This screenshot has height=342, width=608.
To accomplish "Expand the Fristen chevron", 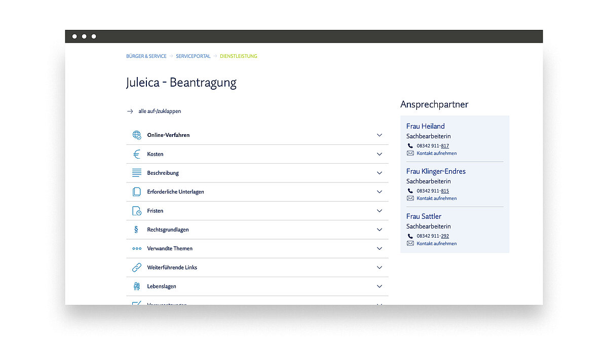I will (x=379, y=211).
